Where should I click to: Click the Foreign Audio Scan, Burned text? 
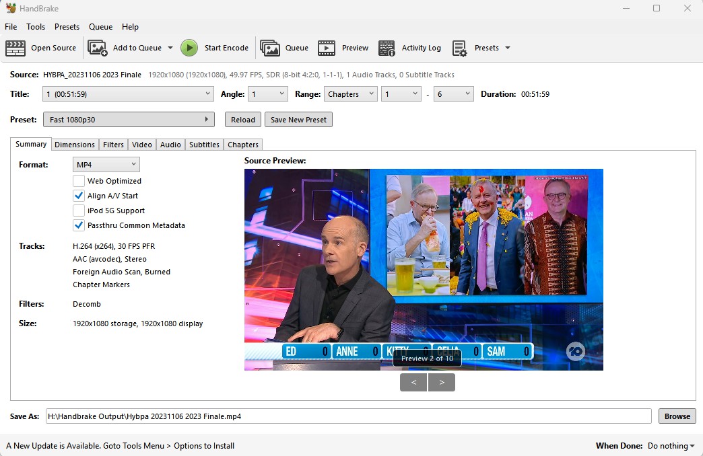pos(121,272)
